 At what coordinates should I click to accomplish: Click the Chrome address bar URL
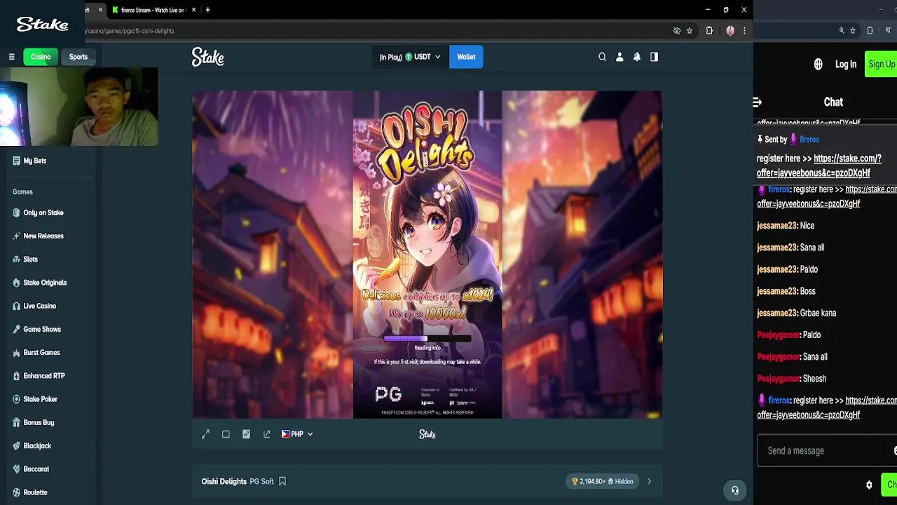coord(130,31)
